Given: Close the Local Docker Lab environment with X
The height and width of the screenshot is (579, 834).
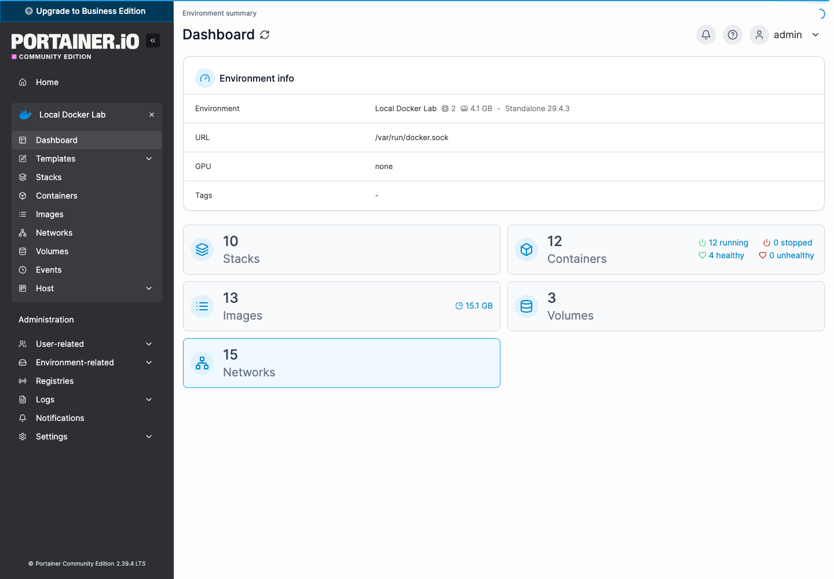Looking at the screenshot, I should (x=152, y=115).
